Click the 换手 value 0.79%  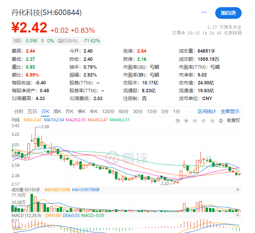click(90, 67)
